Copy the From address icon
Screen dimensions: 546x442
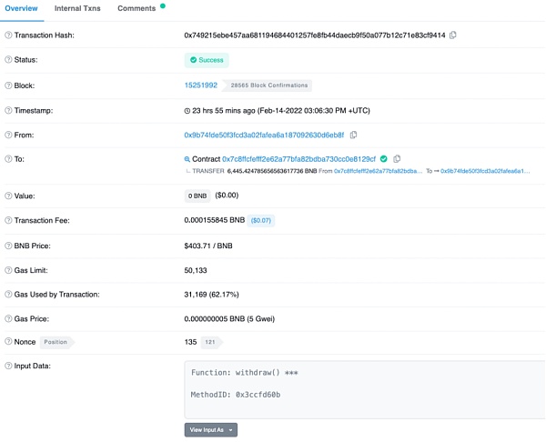pos(353,135)
